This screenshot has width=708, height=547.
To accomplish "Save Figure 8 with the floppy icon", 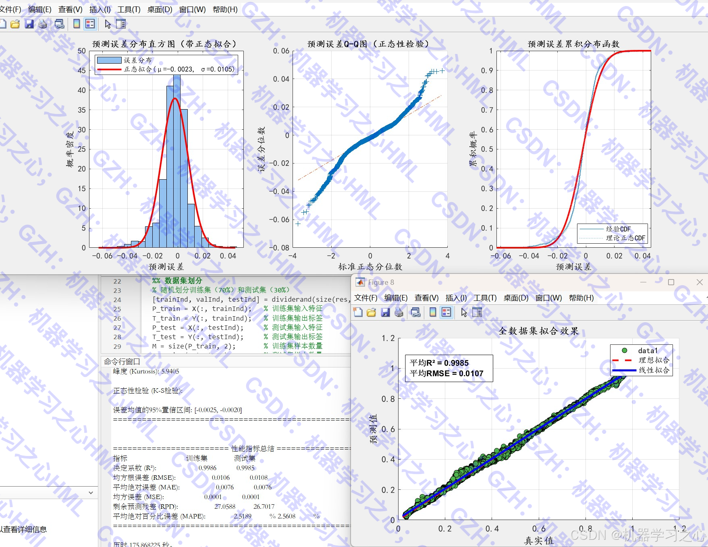I will coord(385,313).
